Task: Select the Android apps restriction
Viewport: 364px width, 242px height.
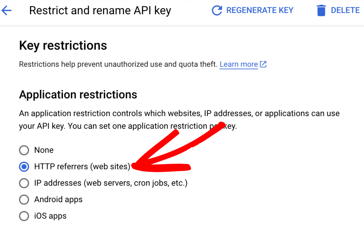Action: 24,200
